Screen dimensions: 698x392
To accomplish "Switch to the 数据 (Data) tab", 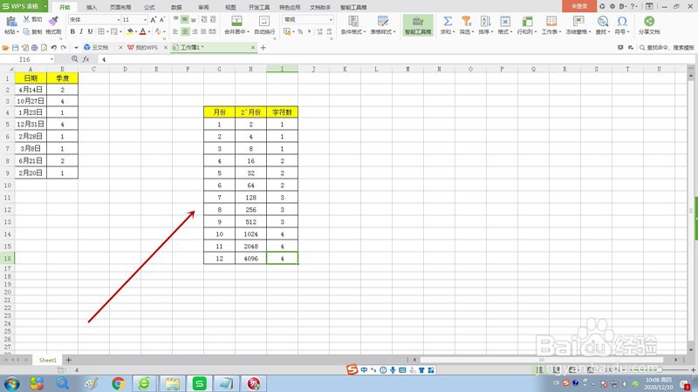I will [x=176, y=7].
